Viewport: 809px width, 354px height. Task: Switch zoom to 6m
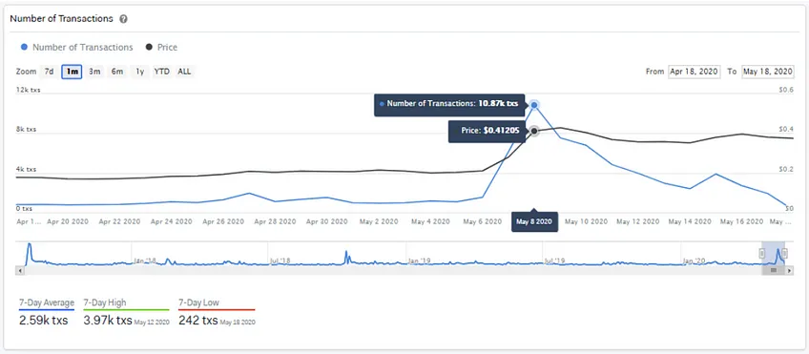pyautogui.click(x=117, y=72)
